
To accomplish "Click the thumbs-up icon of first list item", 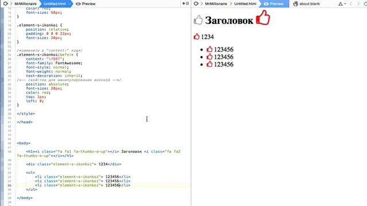I will 209,49.
